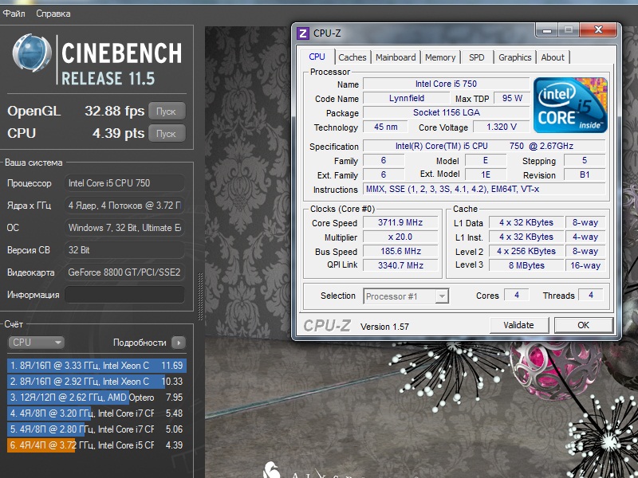Click the Multiplier value x 20.0
The width and height of the screenshot is (638, 478).
click(x=400, y=237)
